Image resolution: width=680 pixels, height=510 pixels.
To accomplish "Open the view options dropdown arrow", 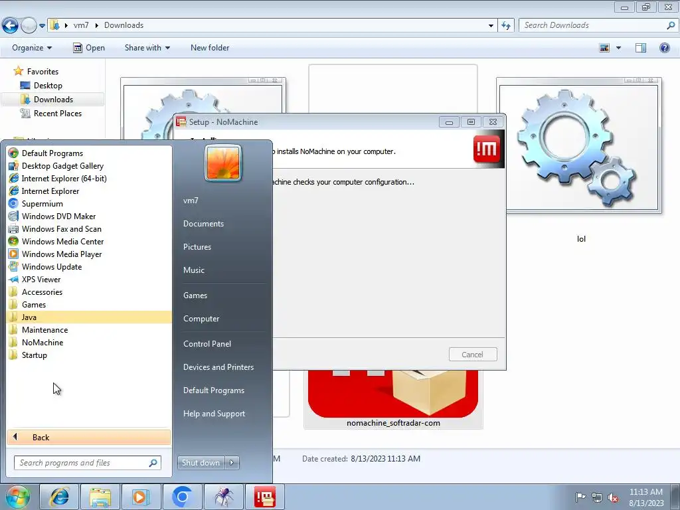I will (x=618, y=48).
